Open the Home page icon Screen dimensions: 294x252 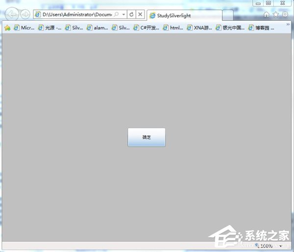click(x=267, y=14)
